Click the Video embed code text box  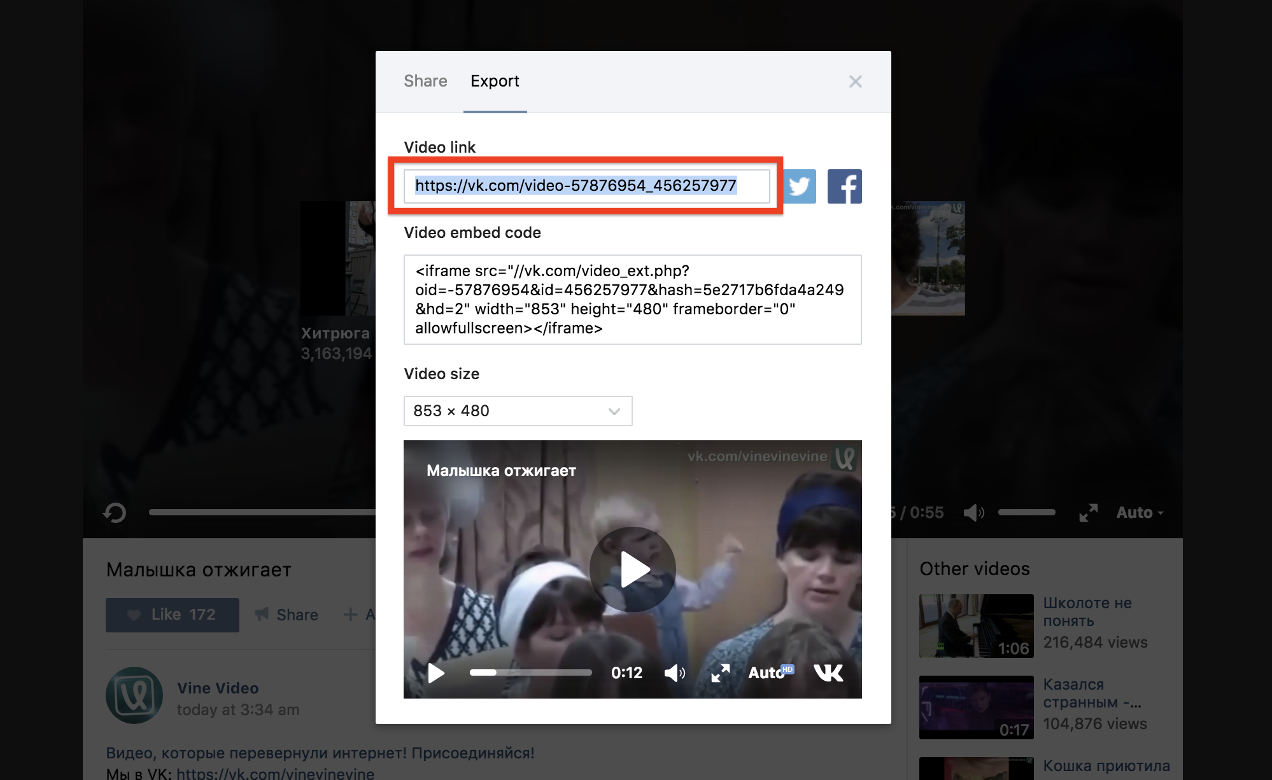633,300
